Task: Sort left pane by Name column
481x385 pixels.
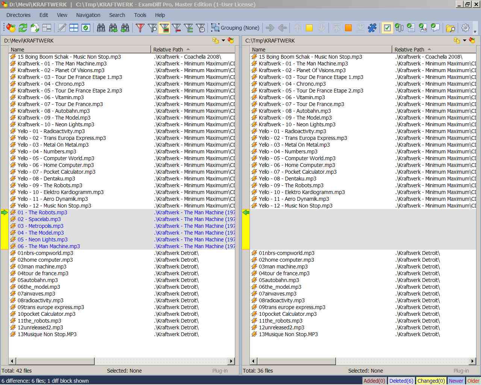Action: click(80, 49)
